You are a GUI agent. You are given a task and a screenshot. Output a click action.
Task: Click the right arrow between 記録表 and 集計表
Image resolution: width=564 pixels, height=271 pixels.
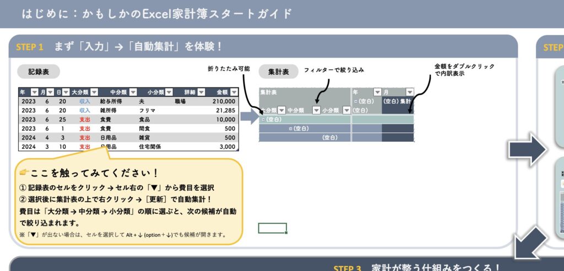point(250,116)
